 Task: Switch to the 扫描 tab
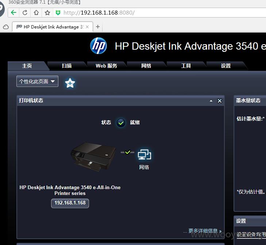tap(67, 66)
